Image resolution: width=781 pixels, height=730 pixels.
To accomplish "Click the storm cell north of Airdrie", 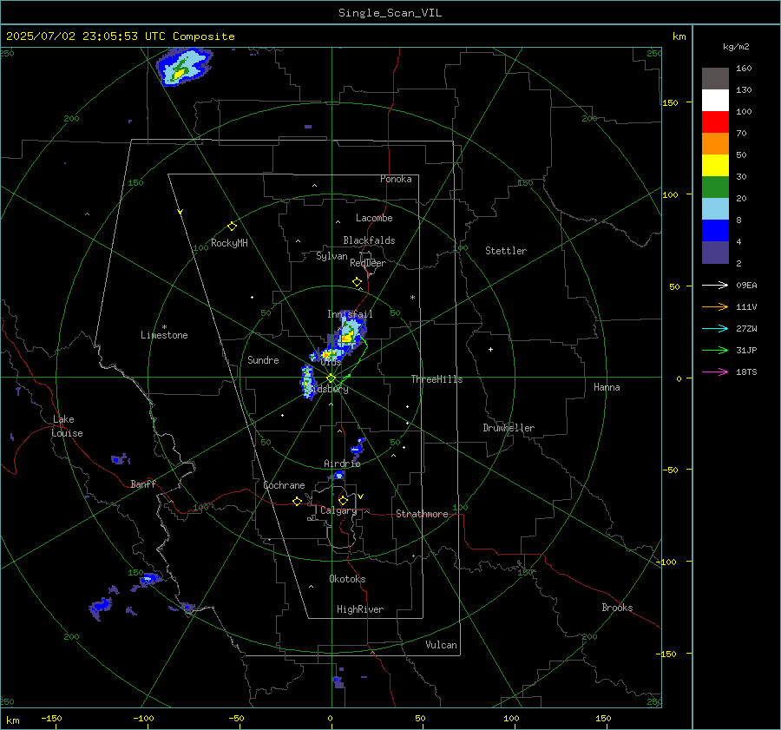I will click(x=358, y=448).
